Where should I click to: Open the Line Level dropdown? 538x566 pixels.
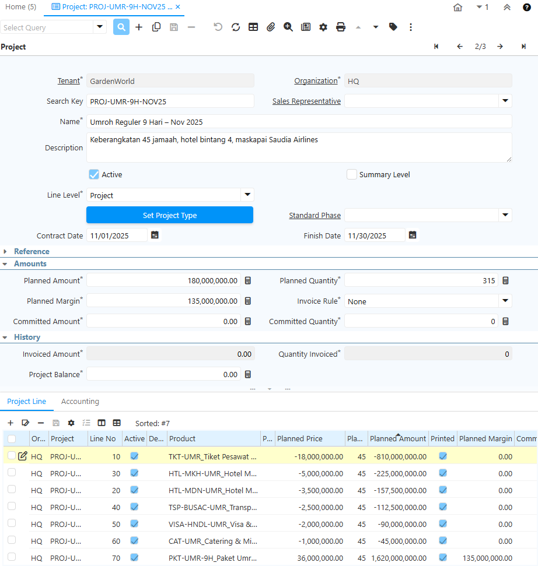(x=247, y=195)
